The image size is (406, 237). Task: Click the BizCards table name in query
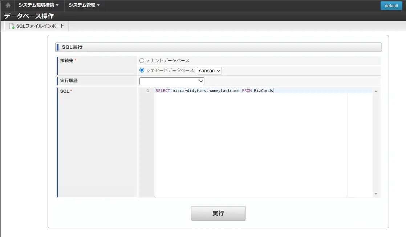coord(263,91)
